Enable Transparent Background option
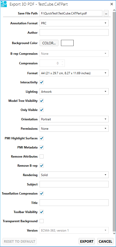Image resolution: width=116 pixels, height=247 pixels. [42, 221]
